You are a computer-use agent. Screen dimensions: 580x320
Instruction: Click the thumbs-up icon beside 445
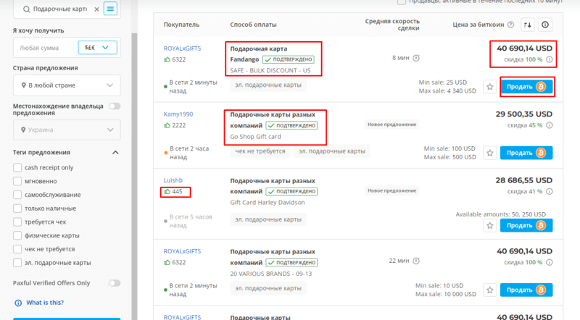coord(167,191)
